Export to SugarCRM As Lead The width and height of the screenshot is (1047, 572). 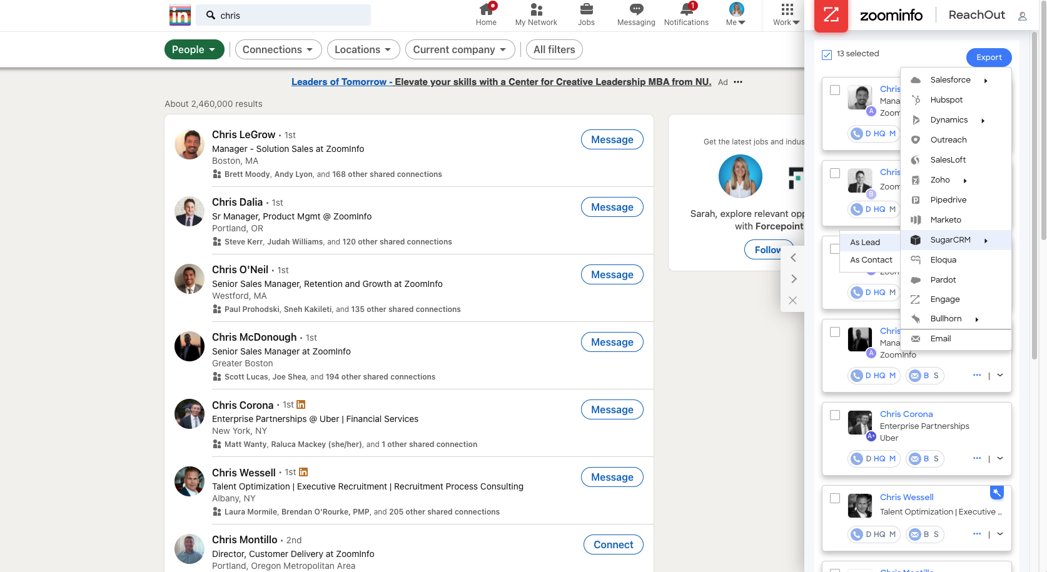tap(870, 242)
